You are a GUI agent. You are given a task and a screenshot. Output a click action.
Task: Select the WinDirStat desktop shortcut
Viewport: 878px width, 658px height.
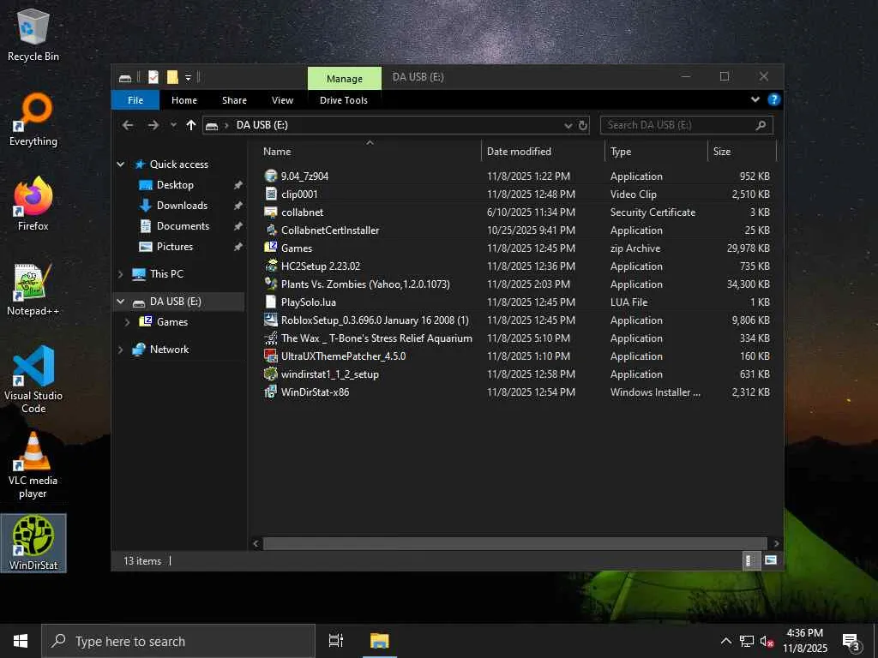pyautogui.click(x=33, y=543)
